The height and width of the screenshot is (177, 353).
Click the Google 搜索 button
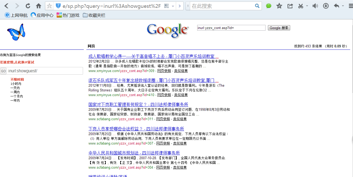(279, 28)
